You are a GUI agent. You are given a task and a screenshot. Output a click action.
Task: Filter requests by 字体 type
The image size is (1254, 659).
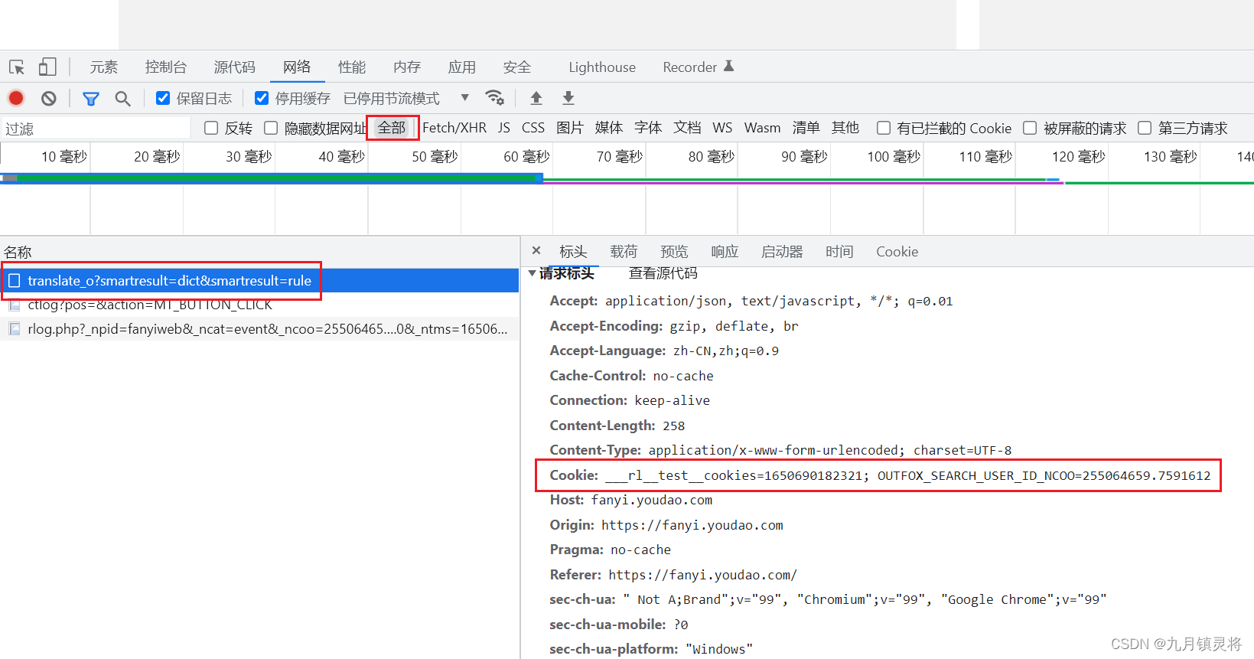click(648, 128)
